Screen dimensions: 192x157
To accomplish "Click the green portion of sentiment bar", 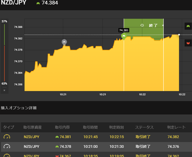I will coord(4,35).
